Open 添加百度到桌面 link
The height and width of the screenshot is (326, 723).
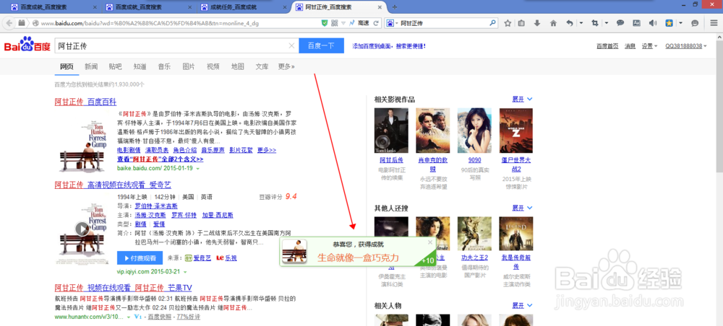click(x=389, y=46)
